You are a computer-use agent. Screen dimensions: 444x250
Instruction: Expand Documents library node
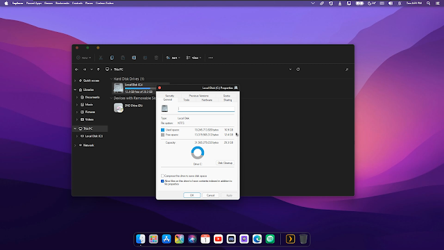[77, 97]
